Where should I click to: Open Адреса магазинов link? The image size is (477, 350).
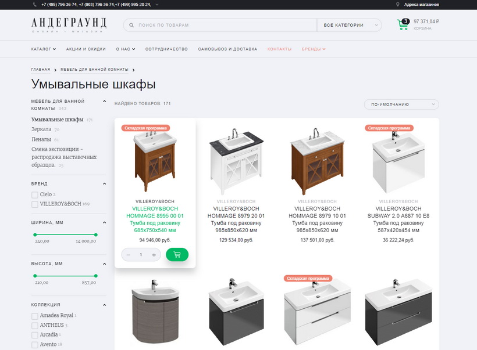(421, 5)
